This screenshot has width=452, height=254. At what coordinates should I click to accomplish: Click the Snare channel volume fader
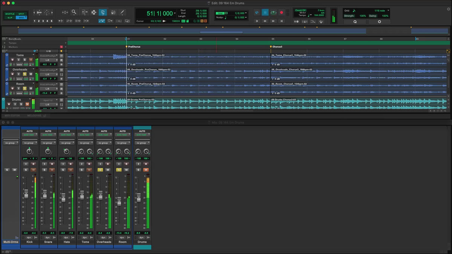(45, 194)
